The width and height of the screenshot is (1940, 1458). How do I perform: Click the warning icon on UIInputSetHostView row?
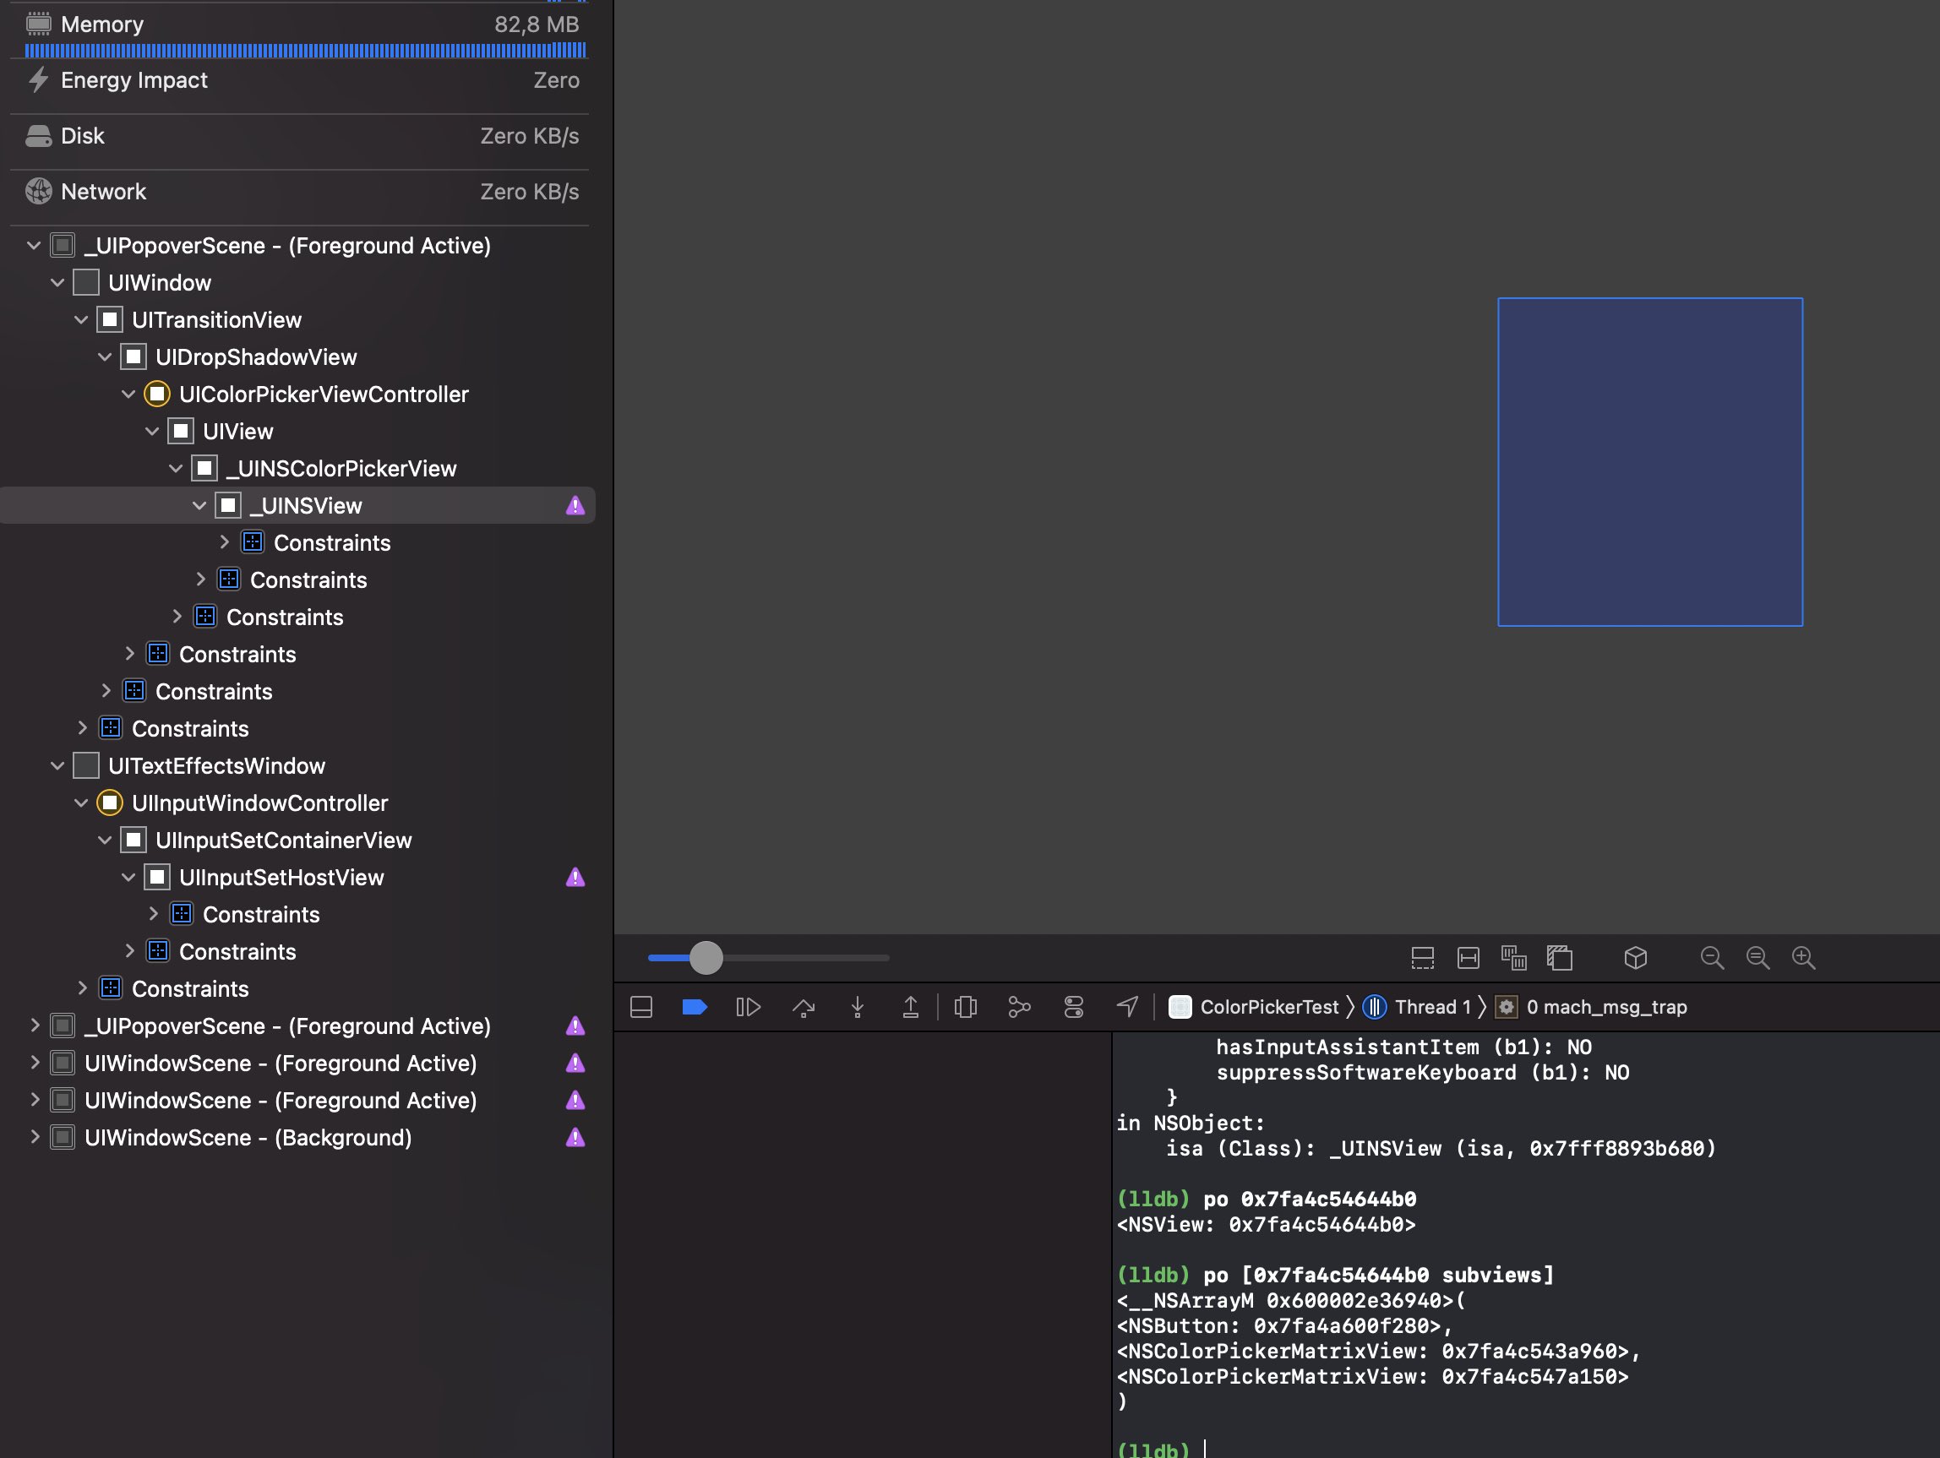(575, 877)
